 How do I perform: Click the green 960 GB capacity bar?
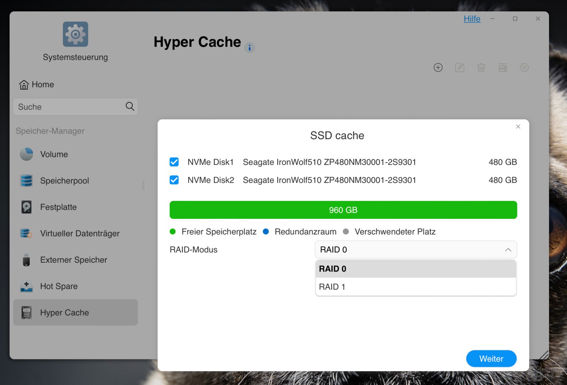343,210
